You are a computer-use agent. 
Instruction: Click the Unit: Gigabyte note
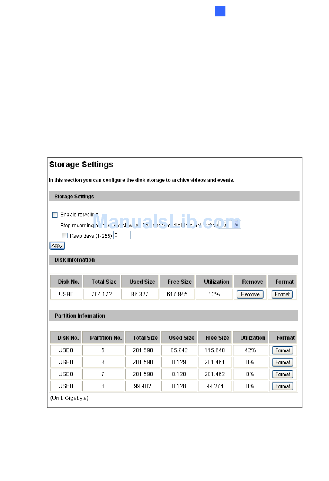point(69,398)
